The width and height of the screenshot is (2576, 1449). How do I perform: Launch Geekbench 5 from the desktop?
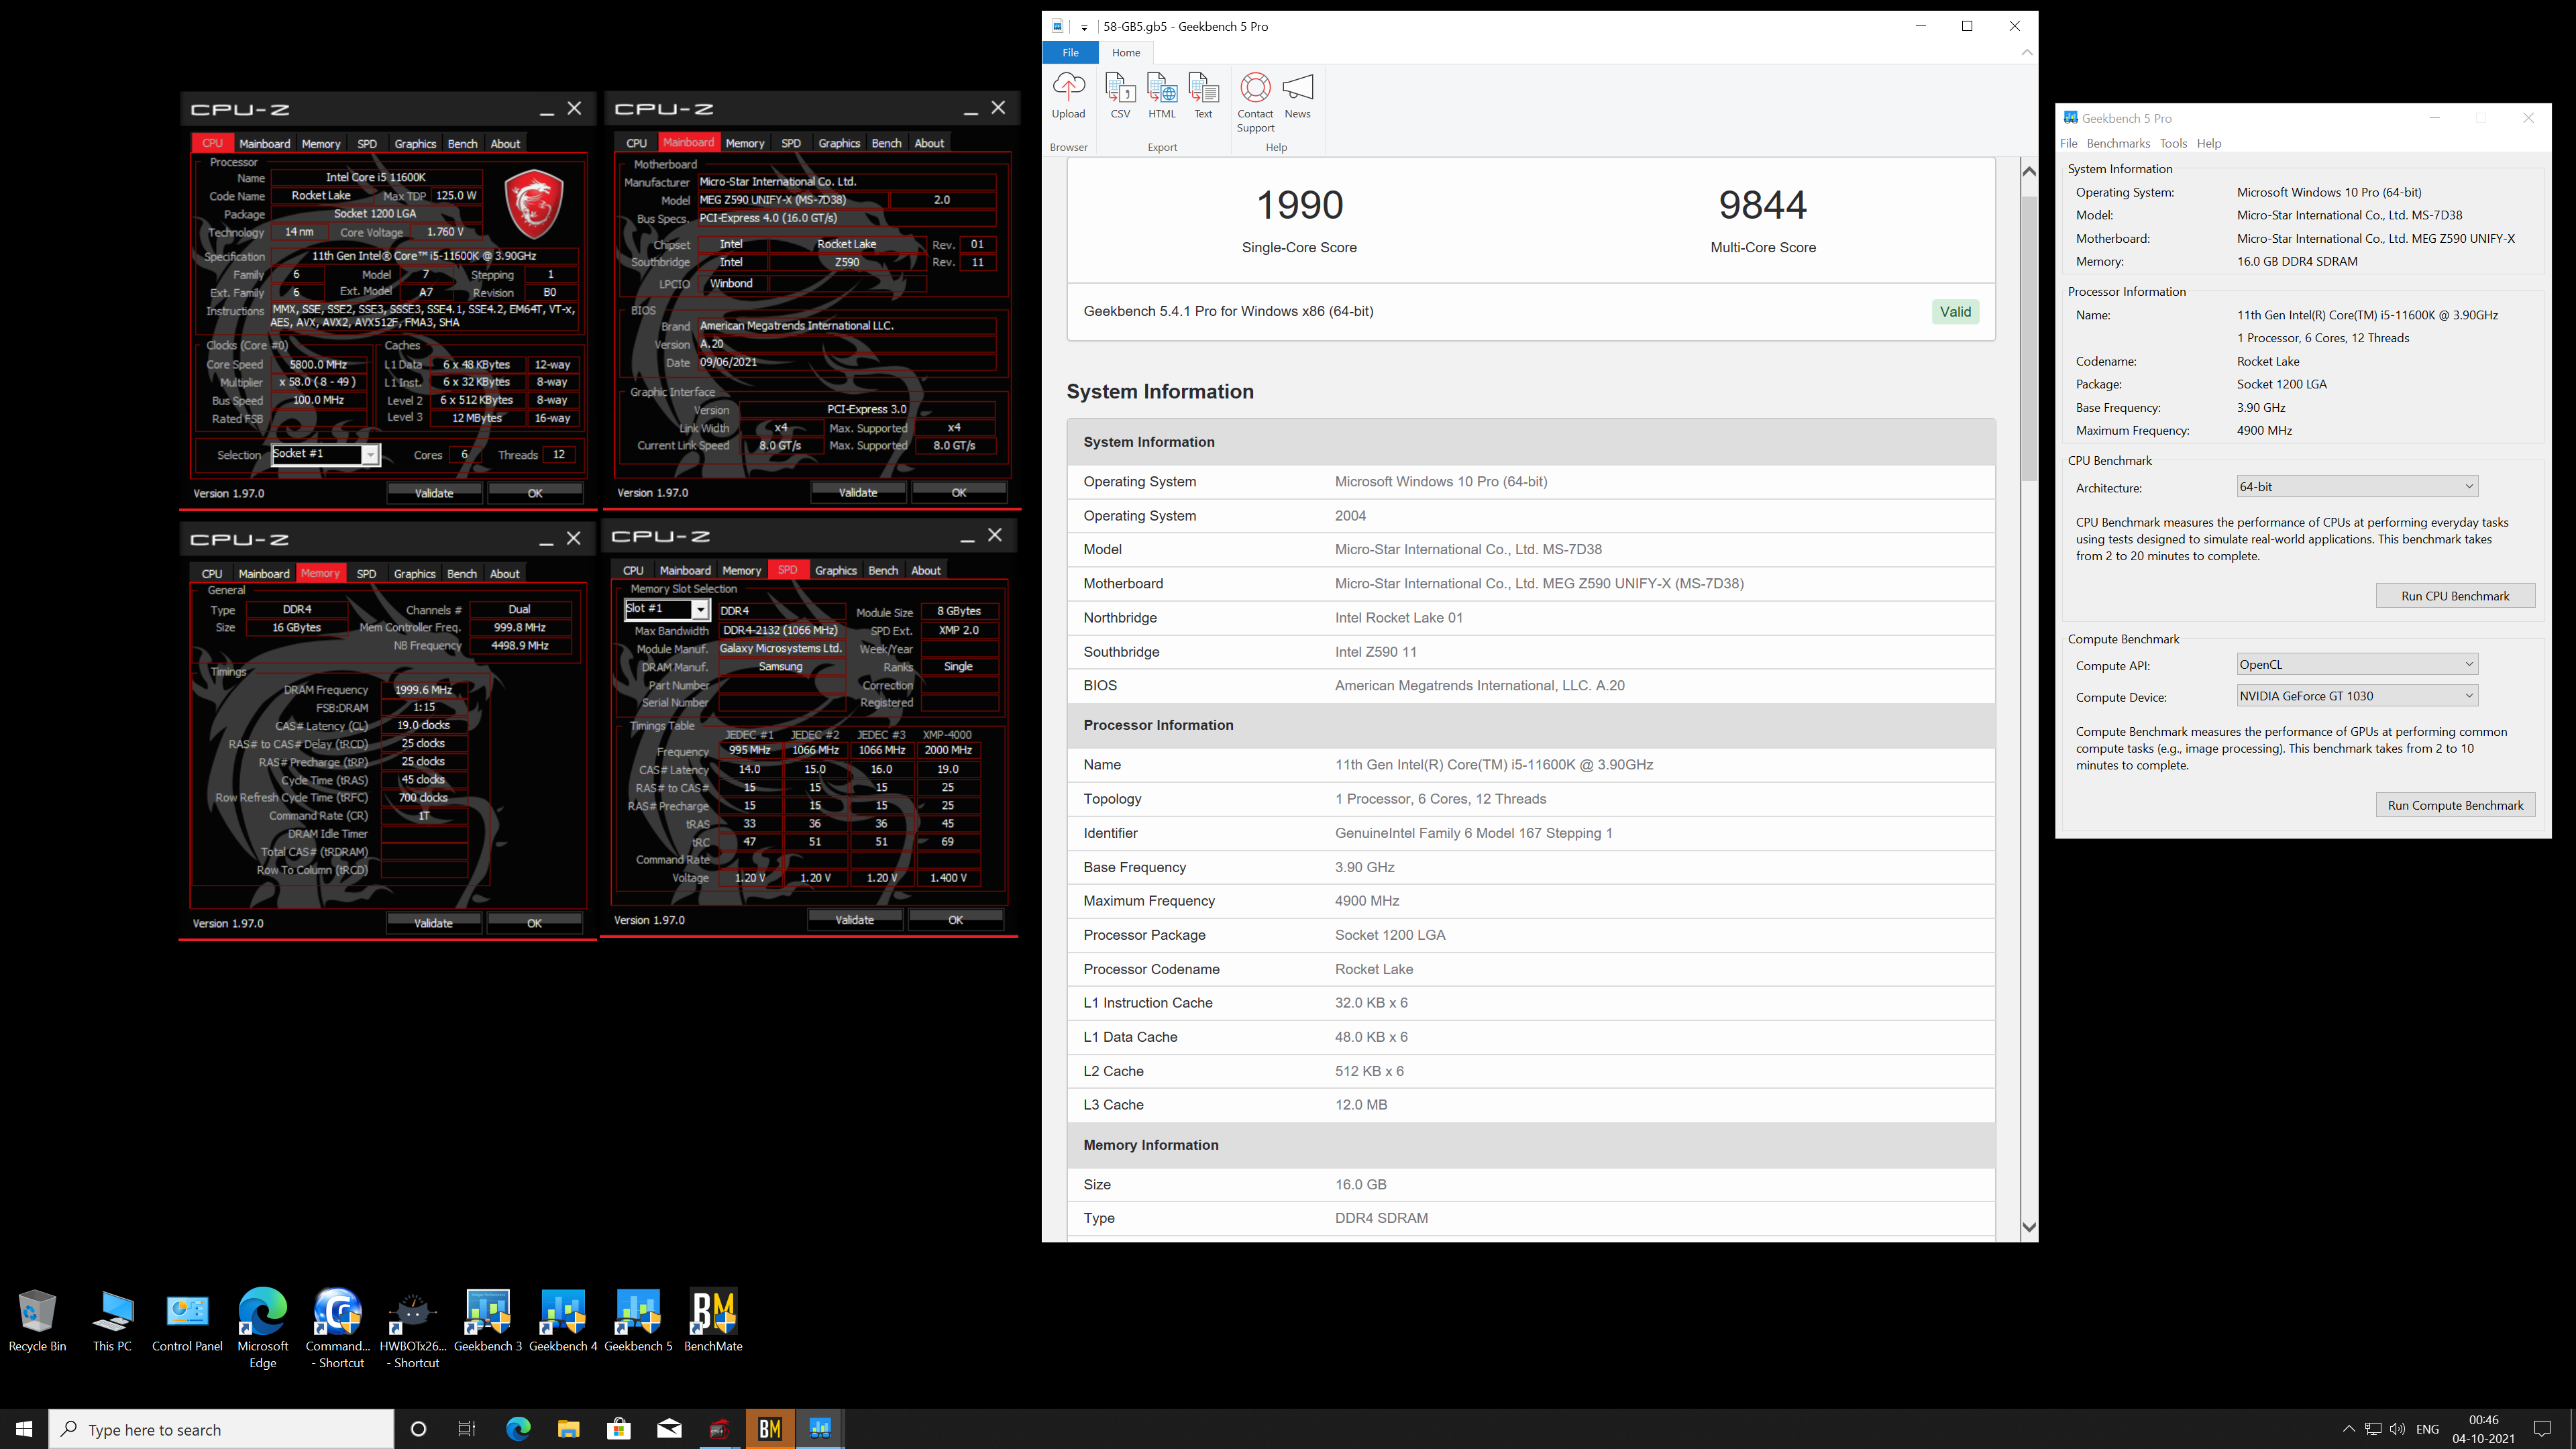tap(638, 1321)
